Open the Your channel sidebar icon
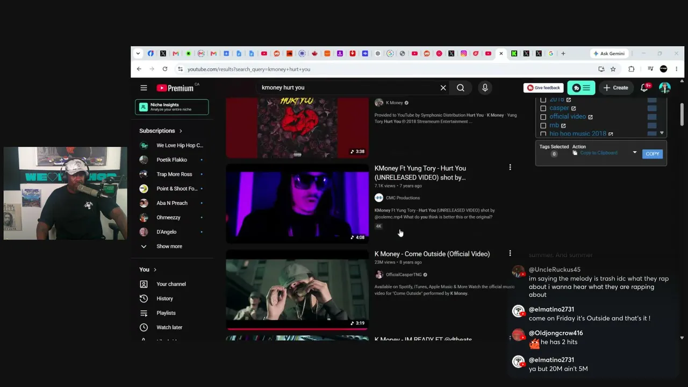 coord(144,284)
